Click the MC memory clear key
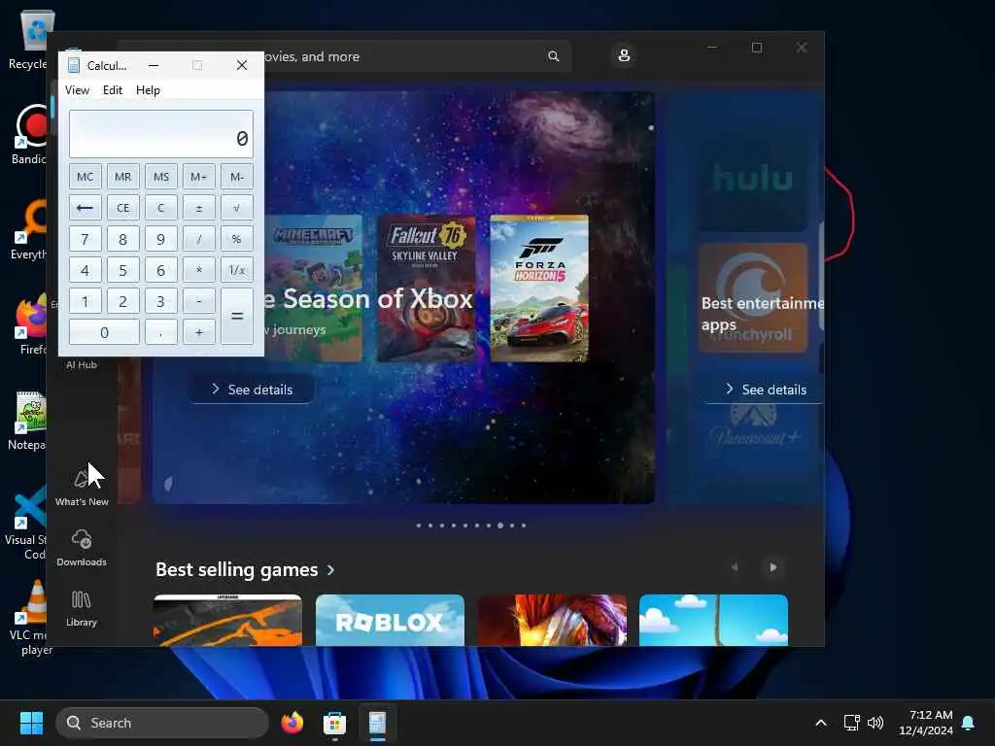The height and width of the screenshot is (746, 995). coord(86,177)
